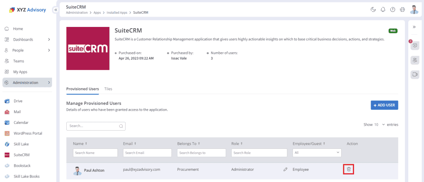Screen dimensions: 424x182
Task: Click the green Web badge
Action: 393,31
